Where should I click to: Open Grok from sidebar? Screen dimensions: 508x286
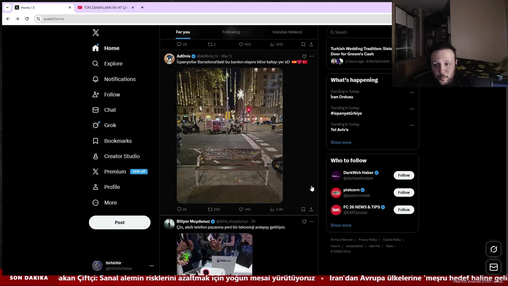(104, 125)
